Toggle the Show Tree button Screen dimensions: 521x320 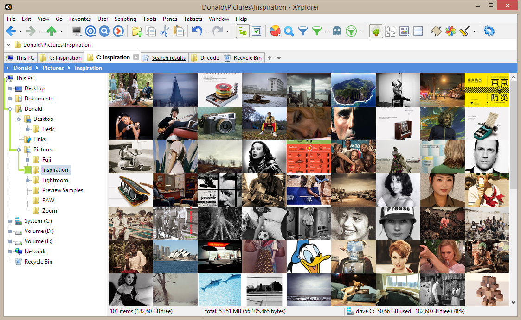point(376,31)
